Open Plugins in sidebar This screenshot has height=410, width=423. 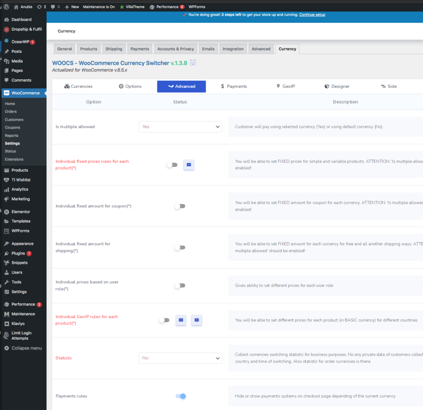pos(18,253)
